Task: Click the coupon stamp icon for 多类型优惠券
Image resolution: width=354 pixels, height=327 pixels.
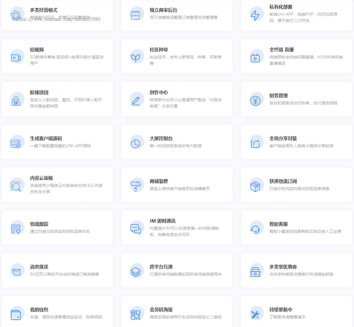Action: (255, 272)
